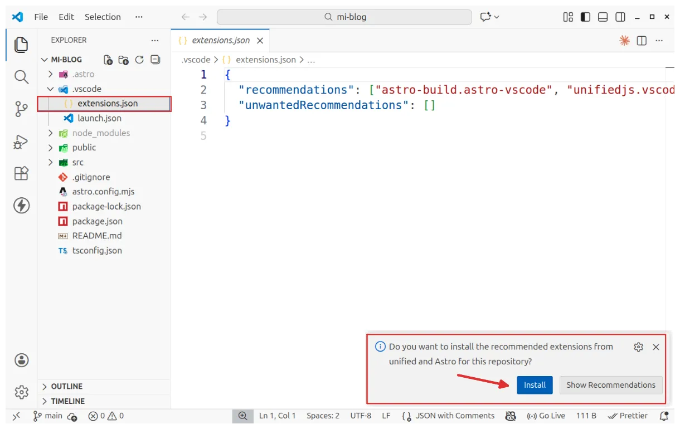Click the mi-blog command center search box
This screenshot has height=429, width=680.
coord(344,17)
